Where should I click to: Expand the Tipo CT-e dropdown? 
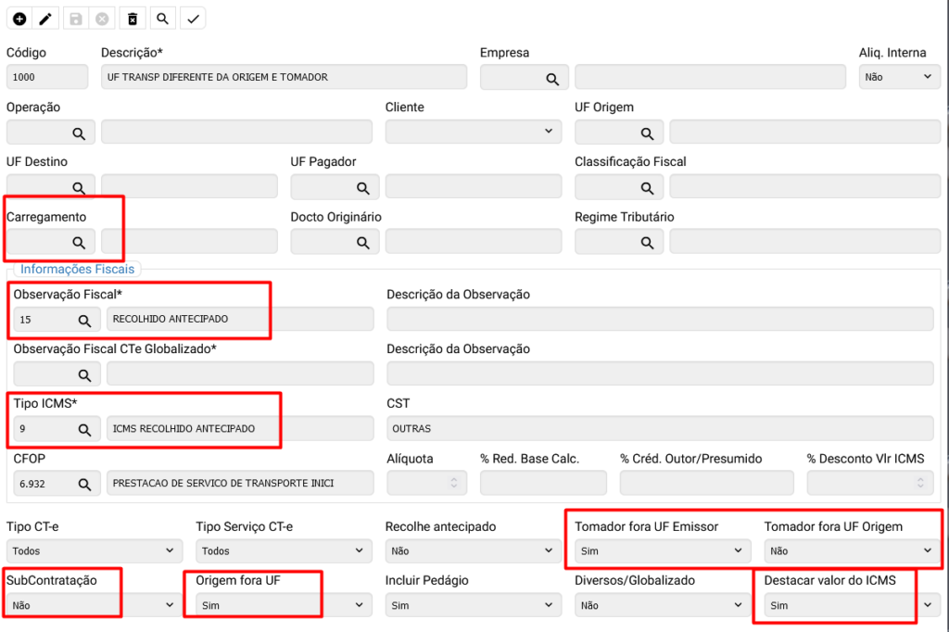coord(93,550)
